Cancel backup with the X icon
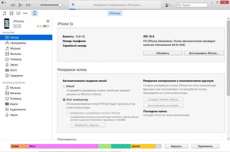The width and height of the screenshot is (230, 152). click(73, 5)
